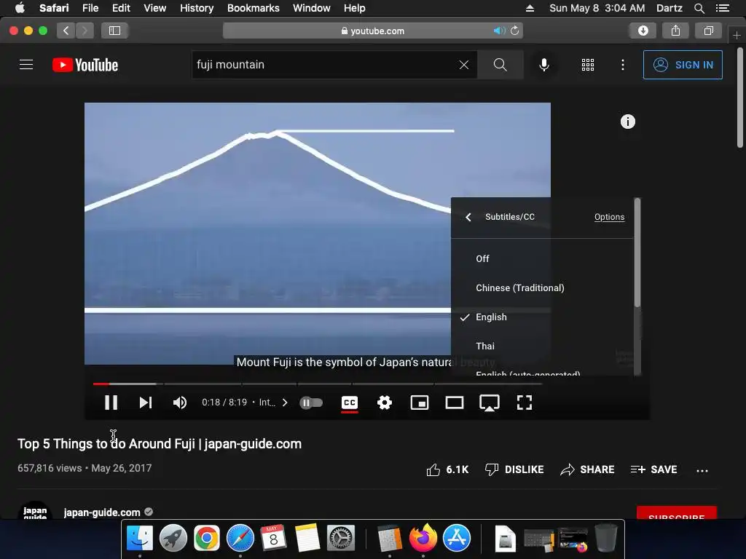
Task: Open the YouTube hamburger guide menu
Action: [x=26, y=65]
